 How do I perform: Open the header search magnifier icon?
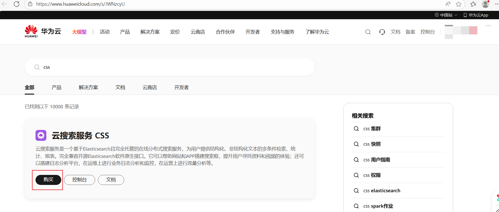coord(368,32)
